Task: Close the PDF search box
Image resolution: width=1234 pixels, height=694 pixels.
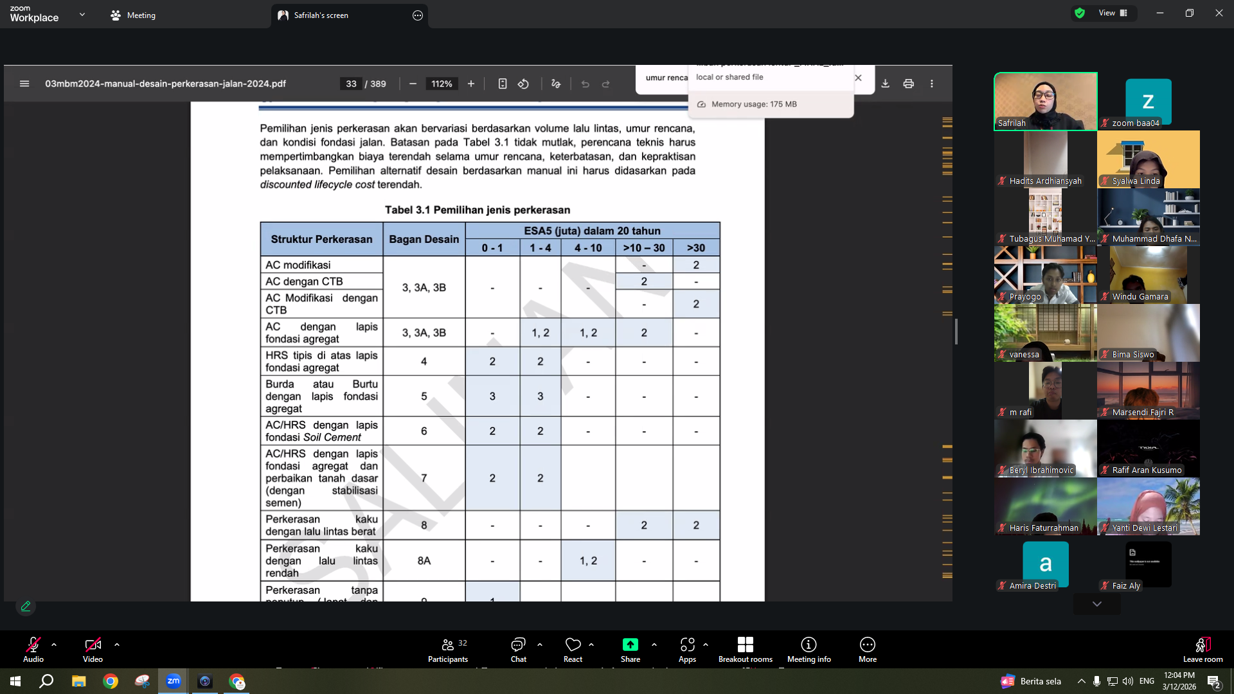Action: [858, 78]
